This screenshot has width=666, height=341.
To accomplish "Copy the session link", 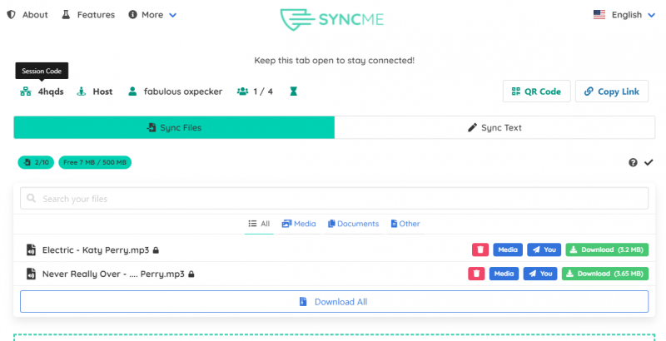I will point(612,91).
